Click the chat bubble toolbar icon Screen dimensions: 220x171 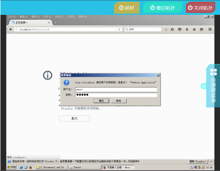click(202, 29)
